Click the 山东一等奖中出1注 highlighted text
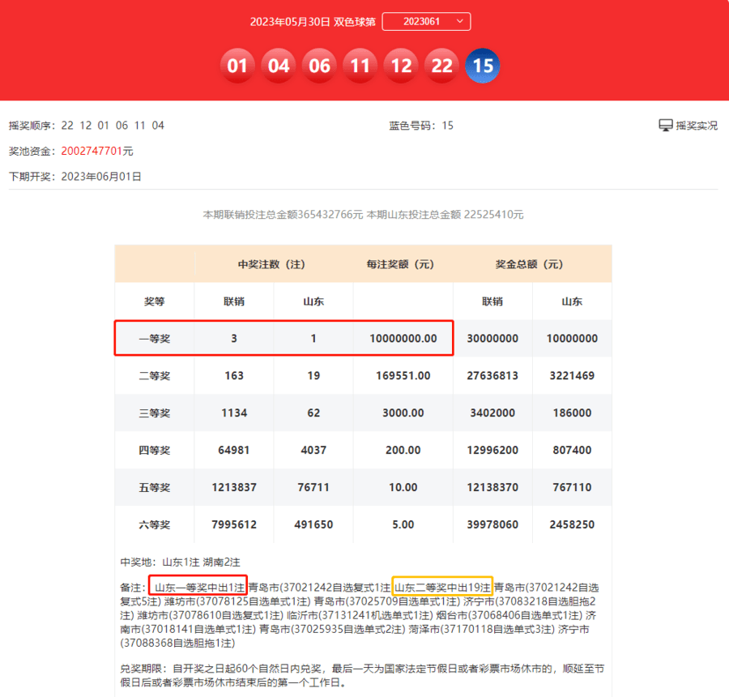The image size is (729, 697). pyautogui.click(x=198, y=587)
